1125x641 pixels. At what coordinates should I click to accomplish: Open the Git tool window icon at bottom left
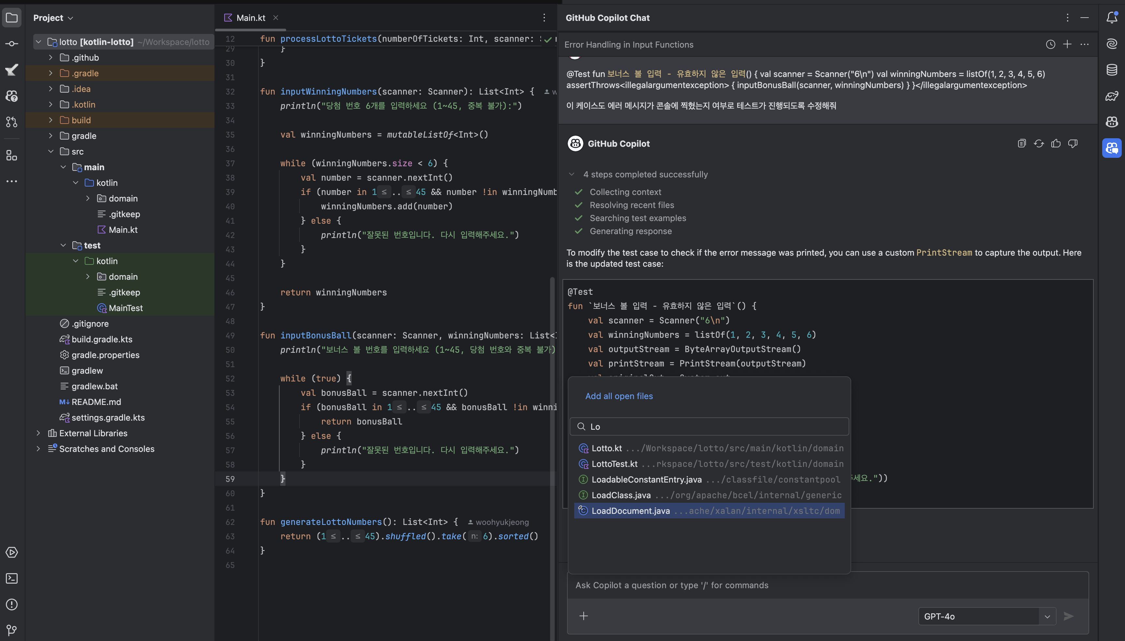[12, 631]
